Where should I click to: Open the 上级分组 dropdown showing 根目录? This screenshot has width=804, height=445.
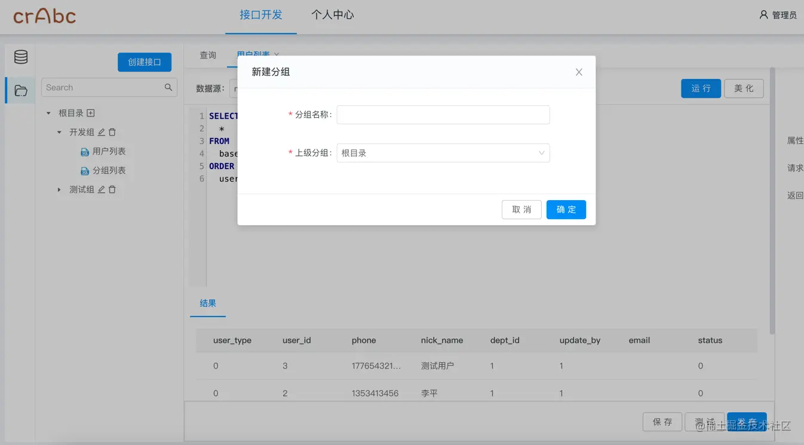point(443,153)
